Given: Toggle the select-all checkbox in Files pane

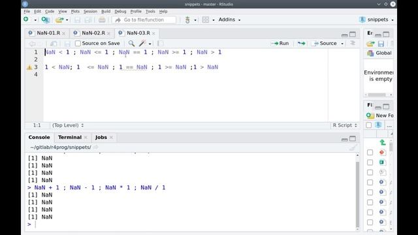Looking at the screenshot, I should [368, 125].
